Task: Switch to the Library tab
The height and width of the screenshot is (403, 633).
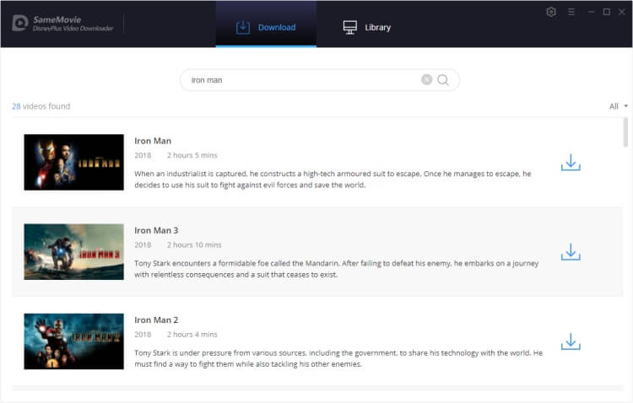Action: (x=366, y=28)
